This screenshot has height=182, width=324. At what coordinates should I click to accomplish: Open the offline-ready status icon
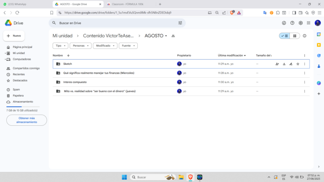pyautogui.click(x=284, y=23)
